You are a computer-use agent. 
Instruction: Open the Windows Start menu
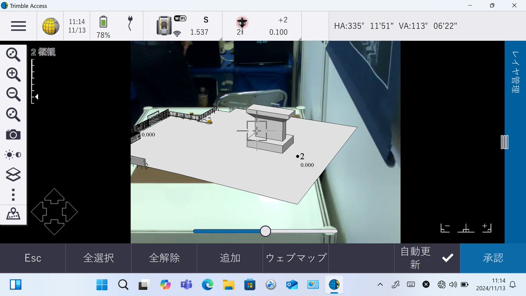click(102, 285)
